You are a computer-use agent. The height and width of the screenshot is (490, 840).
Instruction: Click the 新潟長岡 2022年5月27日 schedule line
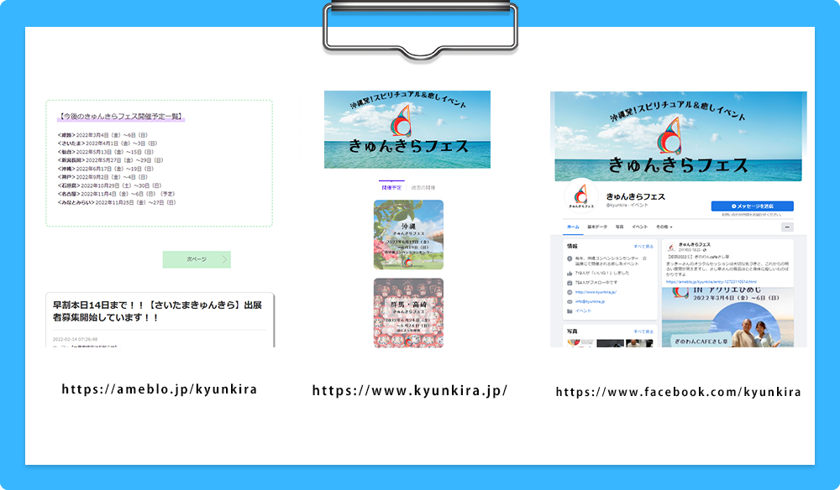(110, 160)
